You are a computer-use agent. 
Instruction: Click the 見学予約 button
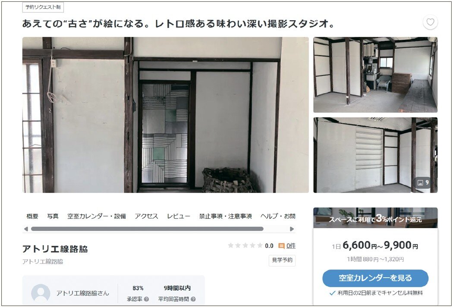tap(282, 260)
